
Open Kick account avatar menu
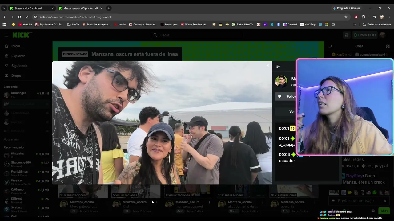[x=383, y=35]
